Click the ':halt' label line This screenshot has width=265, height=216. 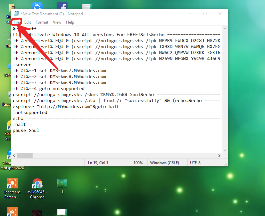tap(19, 125)
